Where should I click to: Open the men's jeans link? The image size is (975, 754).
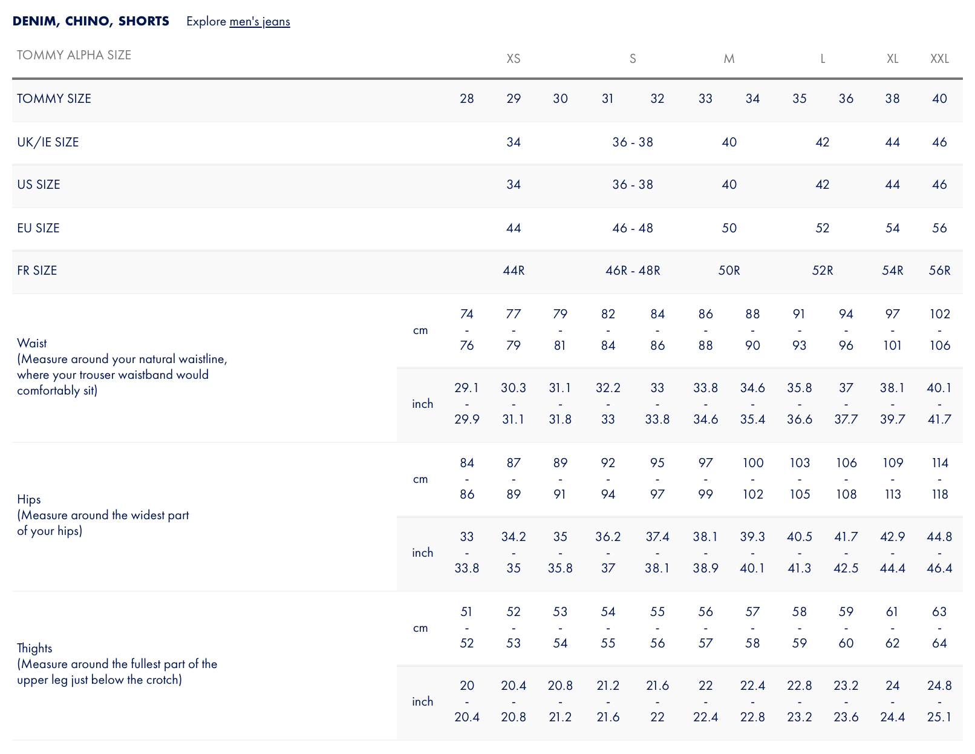[259, 22]
